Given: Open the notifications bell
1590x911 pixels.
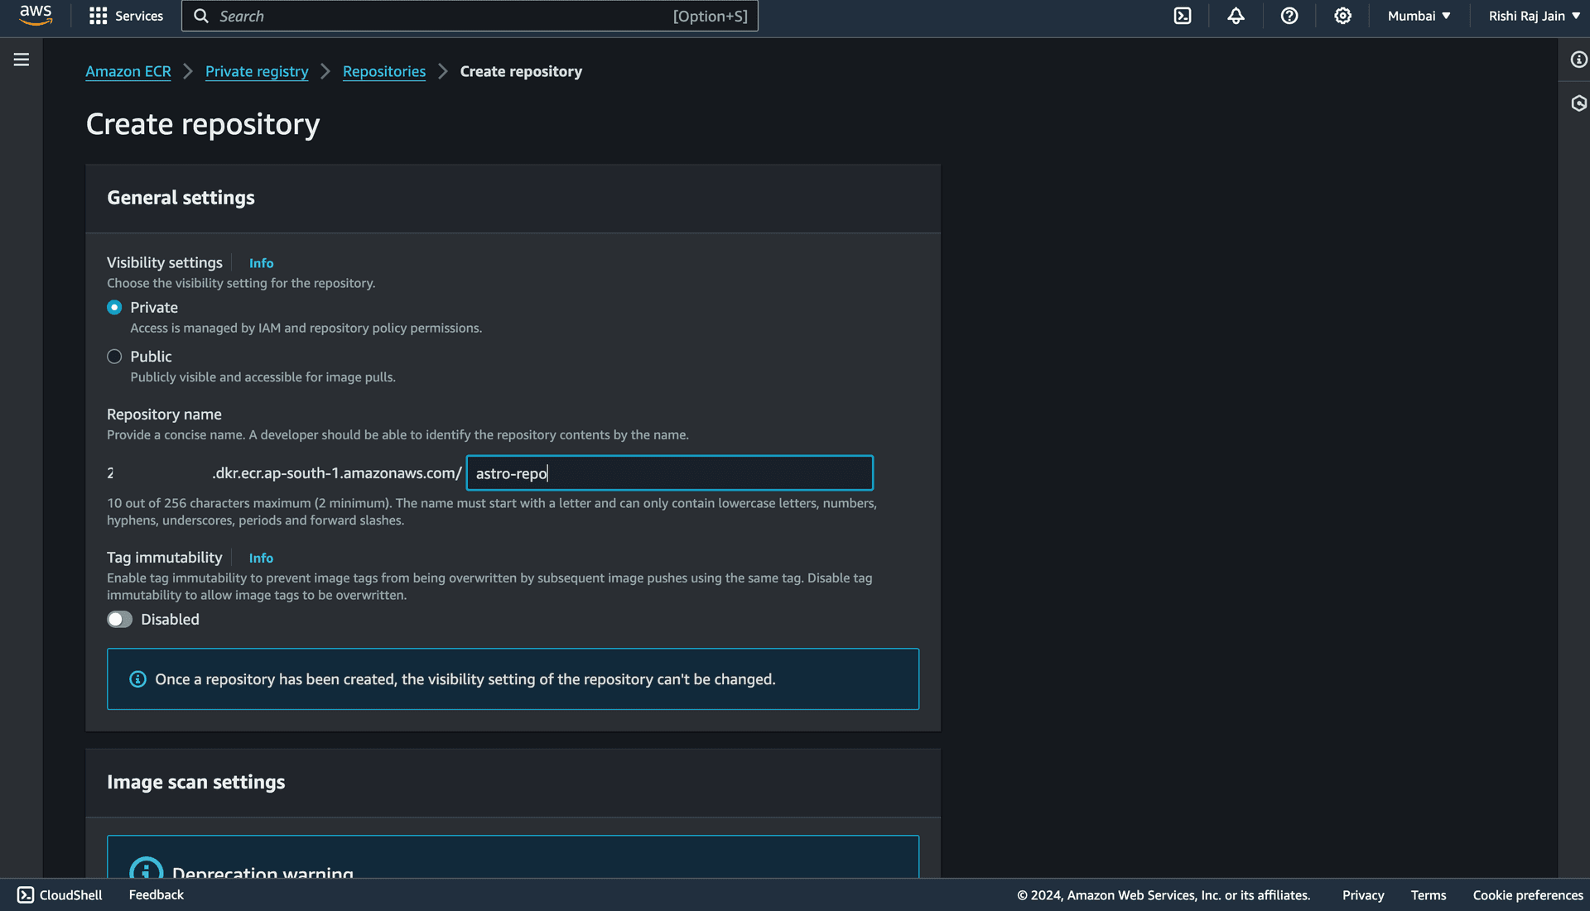Looking at the screenshot, I should [x=1236, y=16].
